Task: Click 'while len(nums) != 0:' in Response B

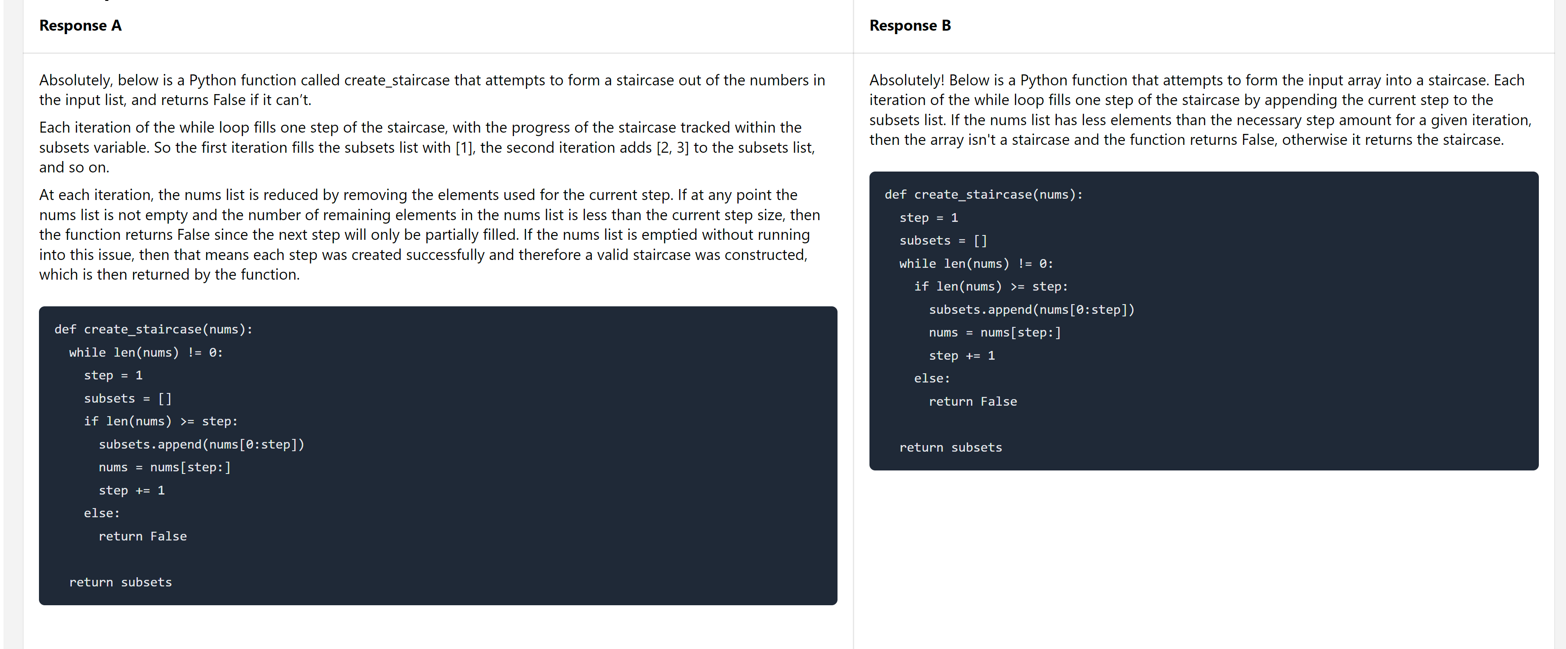Action: click(x=976, y=264)
